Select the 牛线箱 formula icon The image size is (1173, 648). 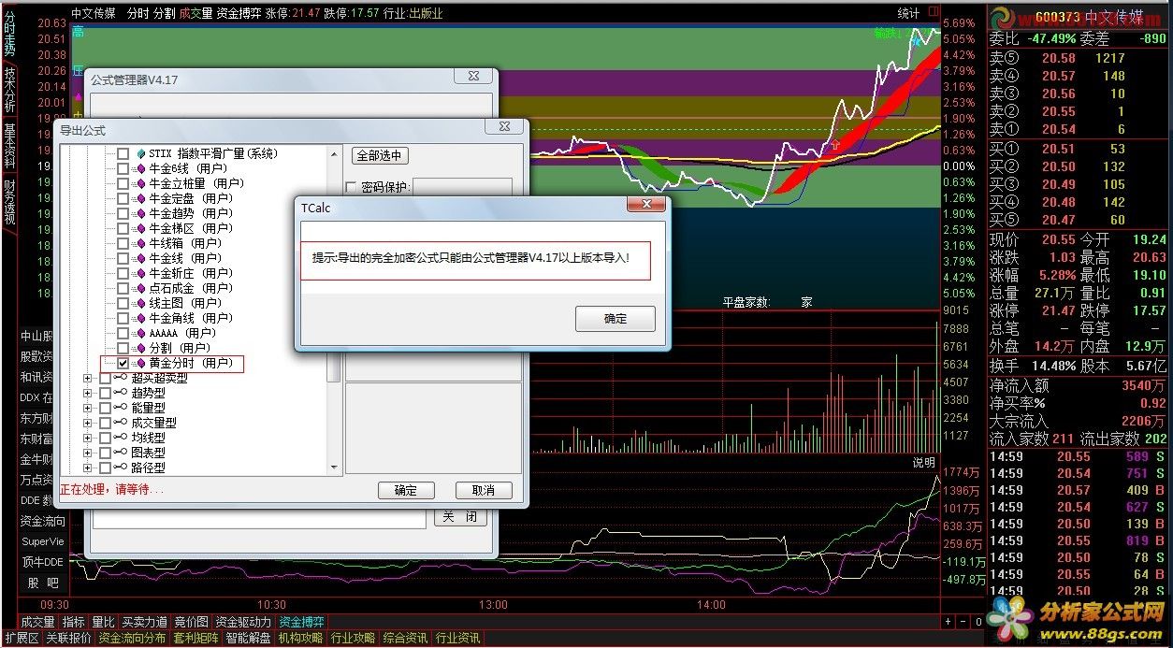tap(141, 243)
